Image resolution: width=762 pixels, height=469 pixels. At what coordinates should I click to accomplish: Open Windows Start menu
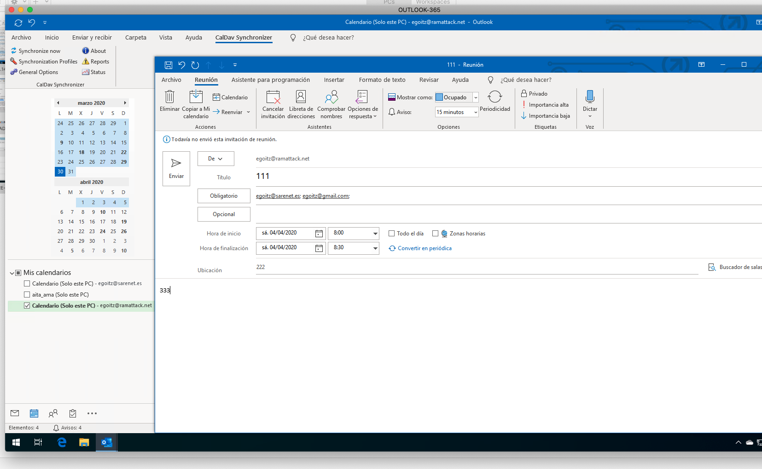[16, 442]
